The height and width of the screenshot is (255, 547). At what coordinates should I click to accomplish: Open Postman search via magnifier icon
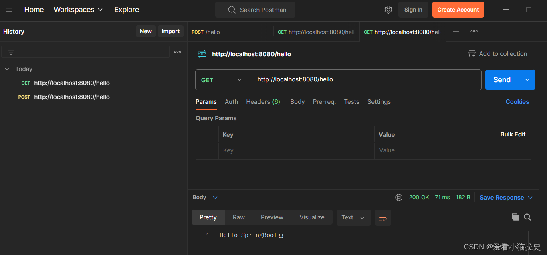231,10
